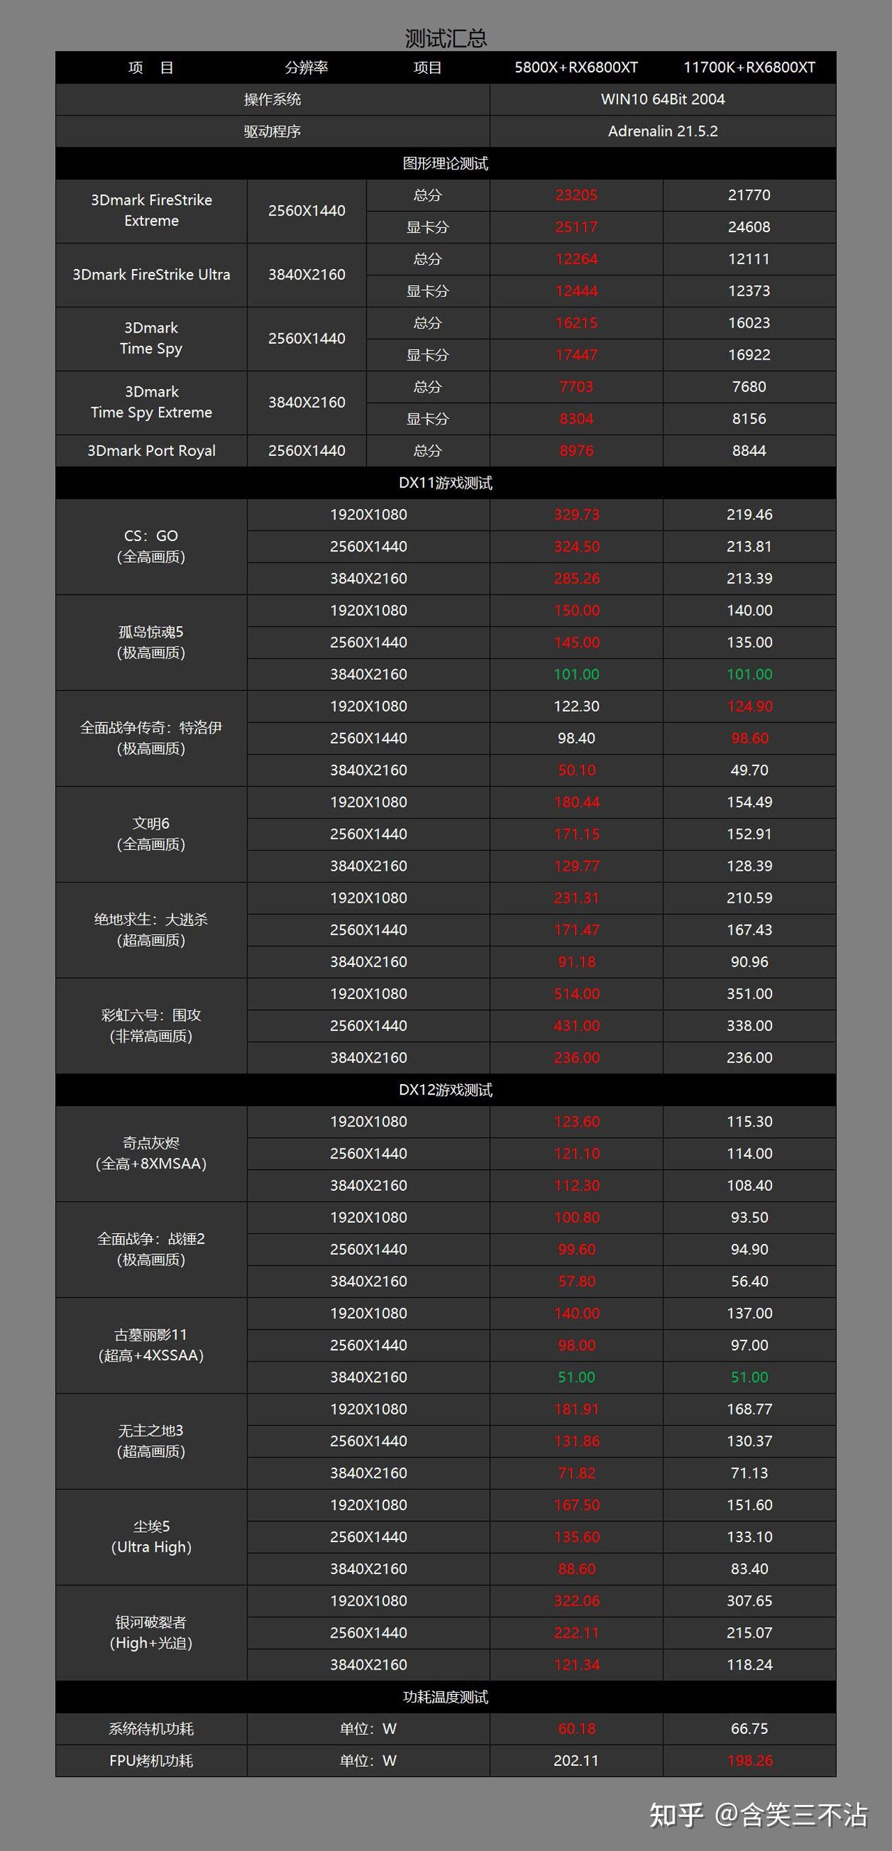Select the 5800X+RX6800XT column header
This screenshot has height=1851, width=892.
pos(576,68)
